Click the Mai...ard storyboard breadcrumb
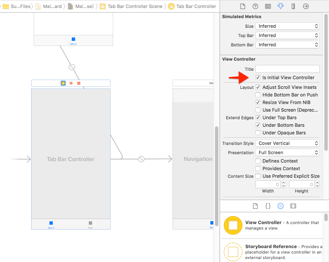The width and height of the screenshot is (329, 262). click(49, 6)
